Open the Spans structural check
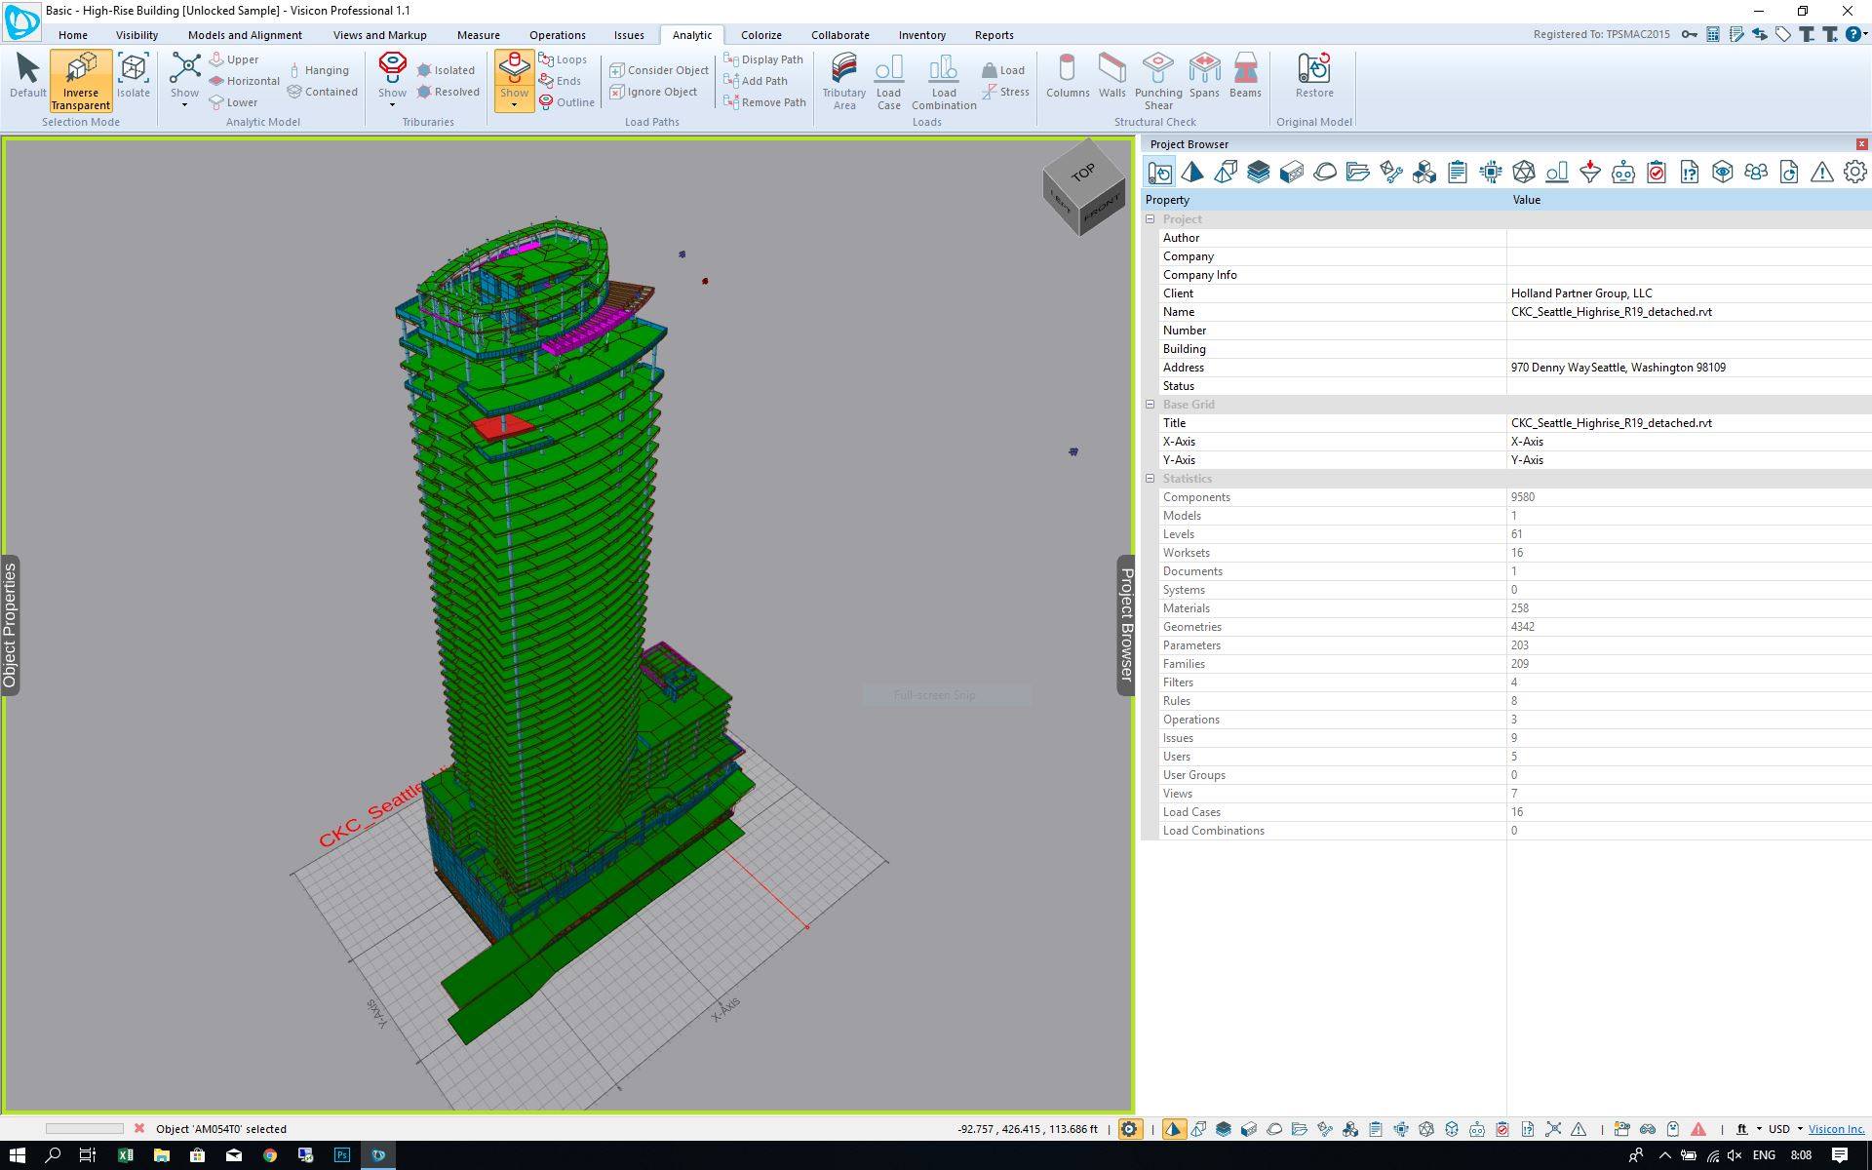This screenshot has height=1170, width=1872. (1203, 76)
